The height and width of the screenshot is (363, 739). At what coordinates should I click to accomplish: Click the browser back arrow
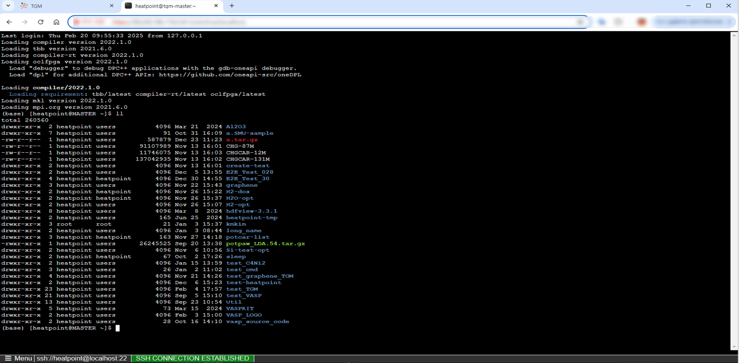pyautogui.click(x=9, y=22)
